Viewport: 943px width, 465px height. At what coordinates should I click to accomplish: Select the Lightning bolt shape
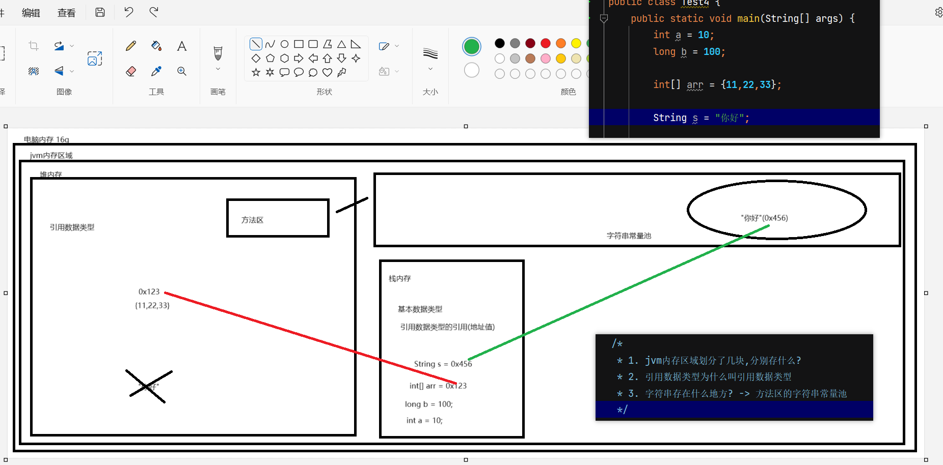pos(342,72)
